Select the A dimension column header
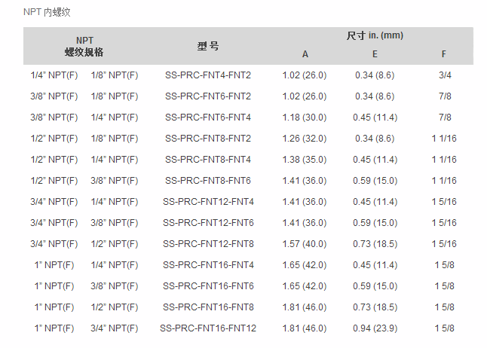 pyautogui.click(x=305, y=54)
